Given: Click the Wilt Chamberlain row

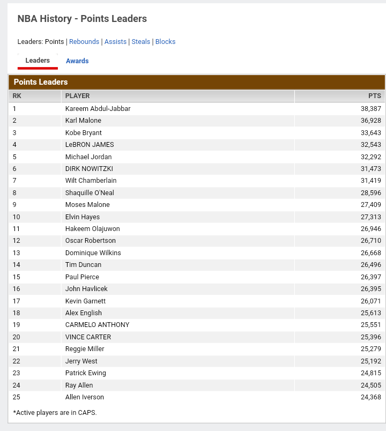Looking at the screenshot, I should pos(91,181).
